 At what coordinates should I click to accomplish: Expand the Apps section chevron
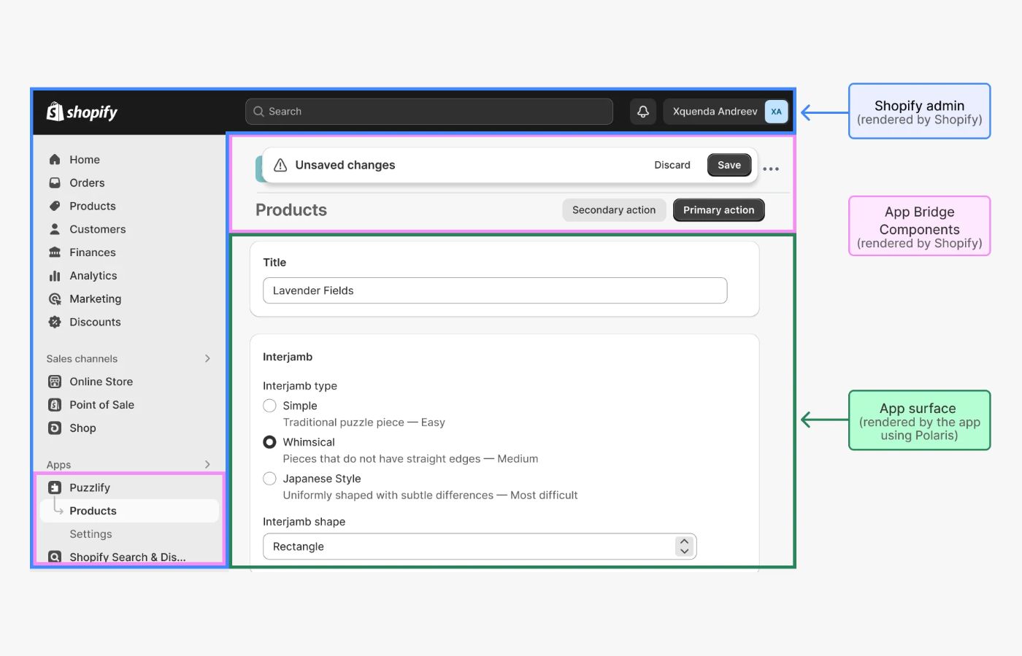tap(207, 464)
